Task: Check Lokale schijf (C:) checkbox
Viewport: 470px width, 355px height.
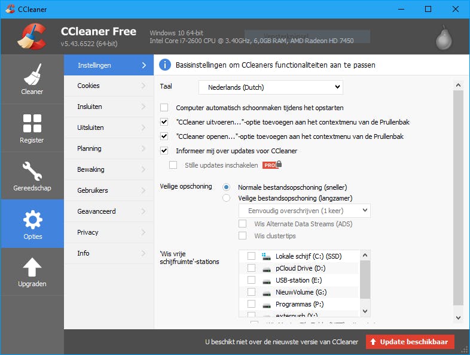Action: 252,256
